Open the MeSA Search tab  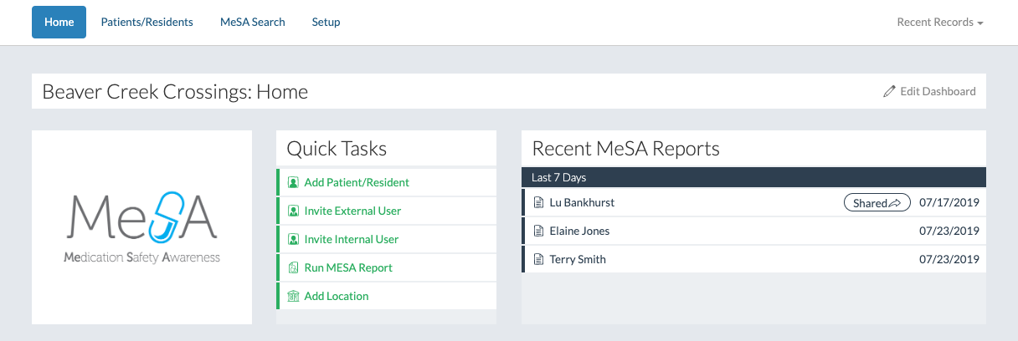click(253, 22)
